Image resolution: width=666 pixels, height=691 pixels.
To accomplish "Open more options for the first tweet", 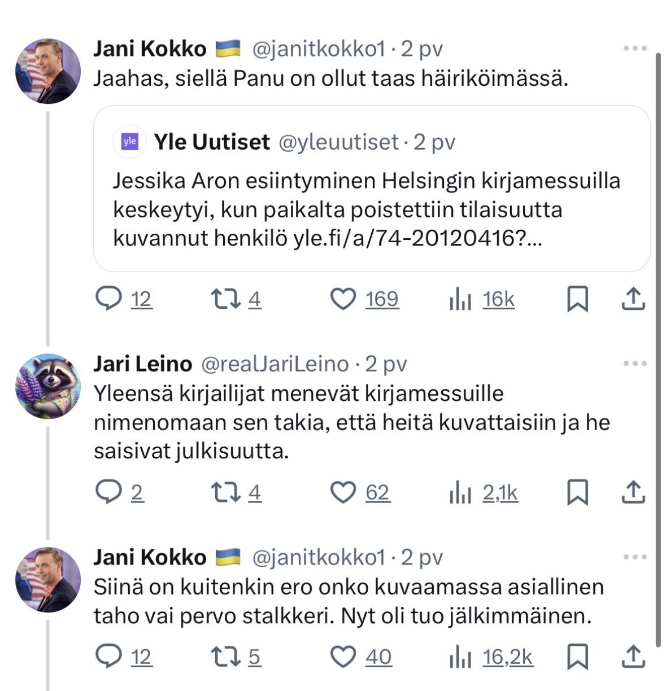I will (635, 49).
